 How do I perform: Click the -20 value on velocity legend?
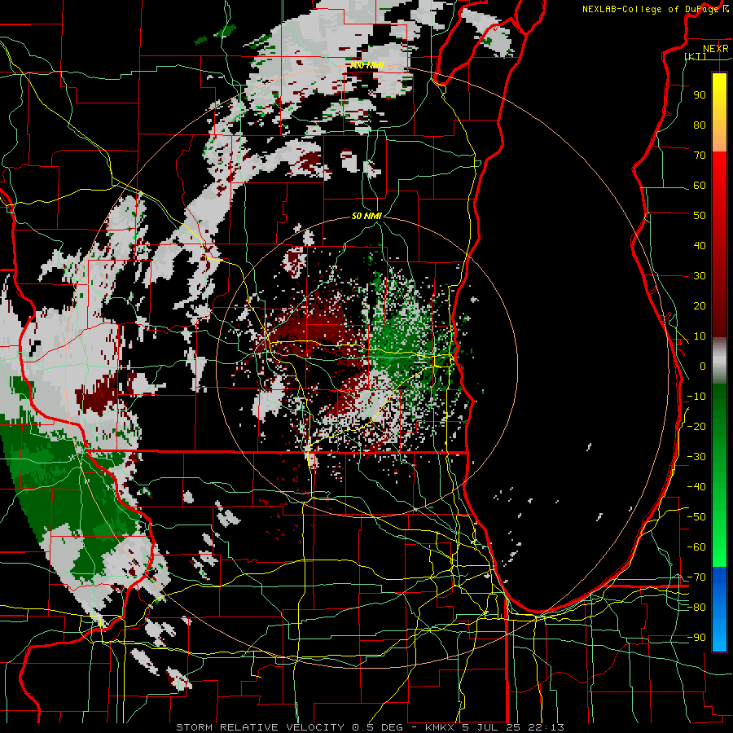(x=696, y=426)
